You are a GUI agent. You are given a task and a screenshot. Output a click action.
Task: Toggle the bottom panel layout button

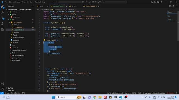coord(155,2)
